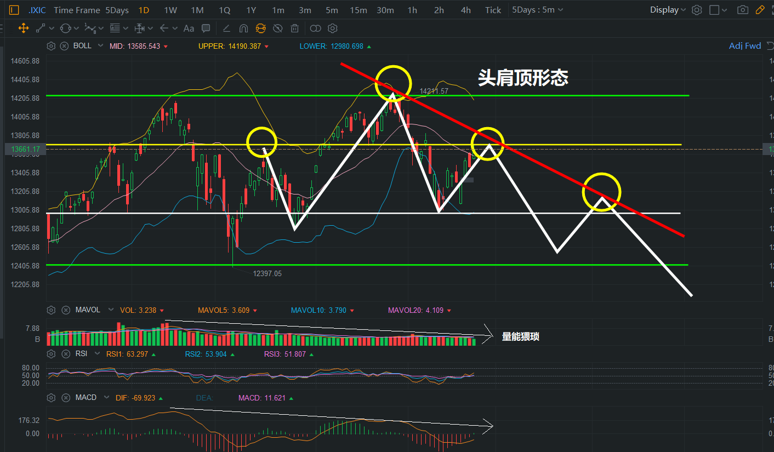Select the 1m interval

278,10
